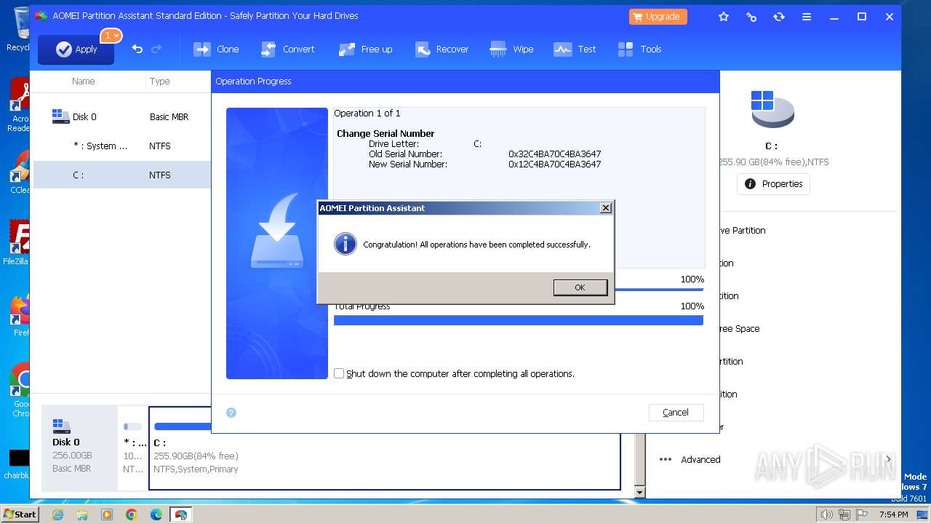
Task: Click Cancel in Operation Progress window
Action: pos(676,412)
